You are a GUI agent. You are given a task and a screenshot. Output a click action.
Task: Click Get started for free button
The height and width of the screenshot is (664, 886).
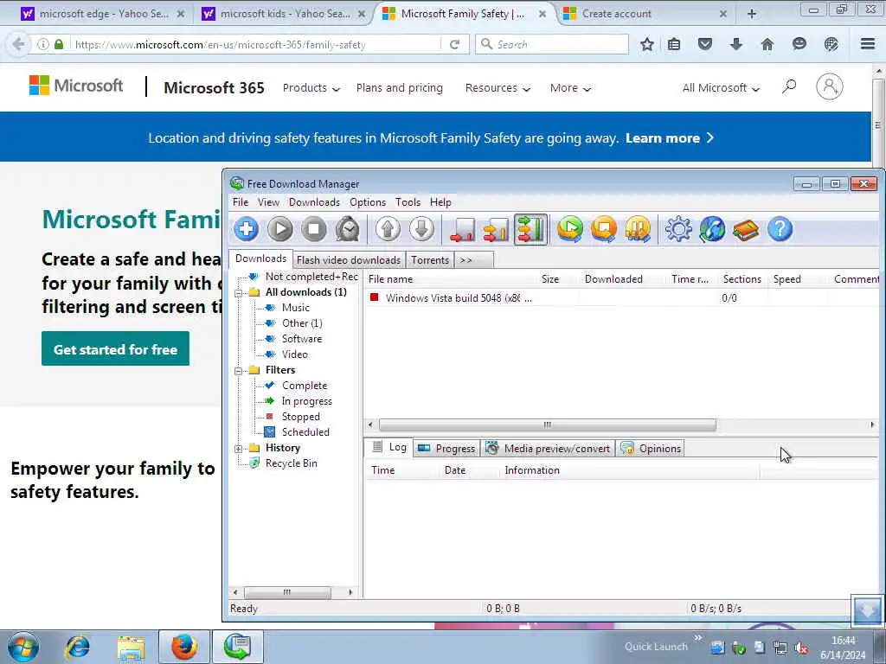[x=115, y=349]
